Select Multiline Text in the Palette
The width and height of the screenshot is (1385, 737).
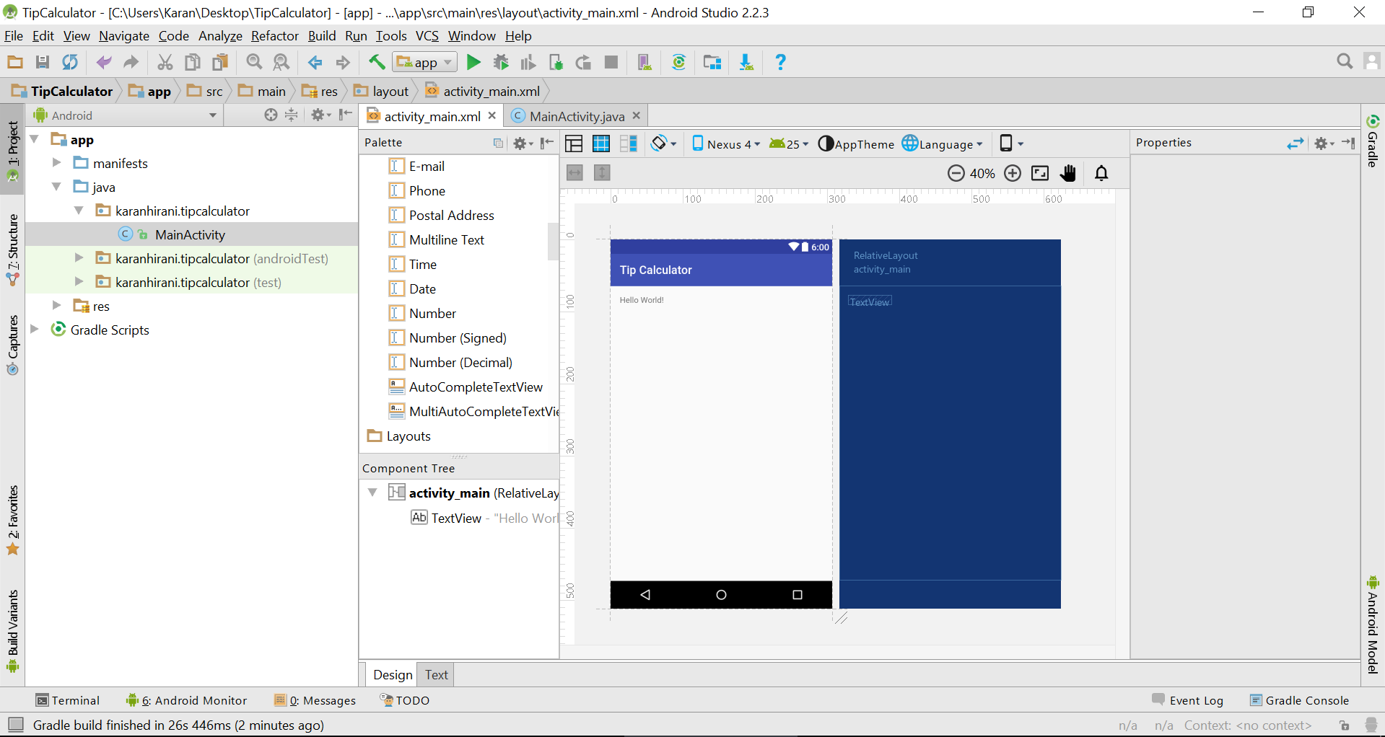(446, 240)
